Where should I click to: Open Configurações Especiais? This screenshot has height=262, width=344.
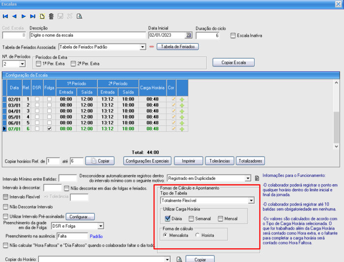148,161
